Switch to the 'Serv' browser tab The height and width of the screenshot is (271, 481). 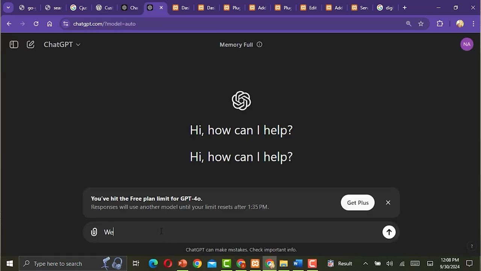point(359,8)
